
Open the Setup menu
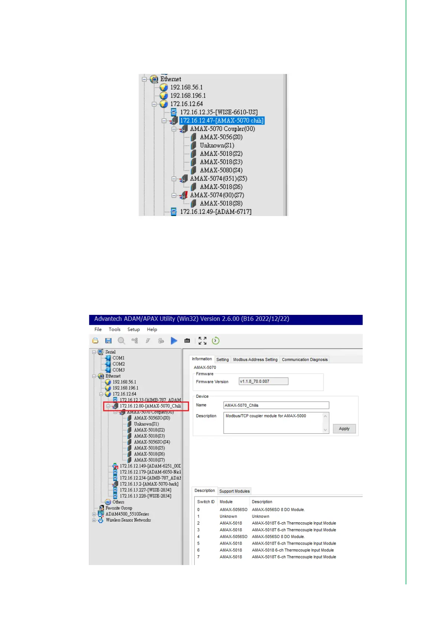[134, 329]
